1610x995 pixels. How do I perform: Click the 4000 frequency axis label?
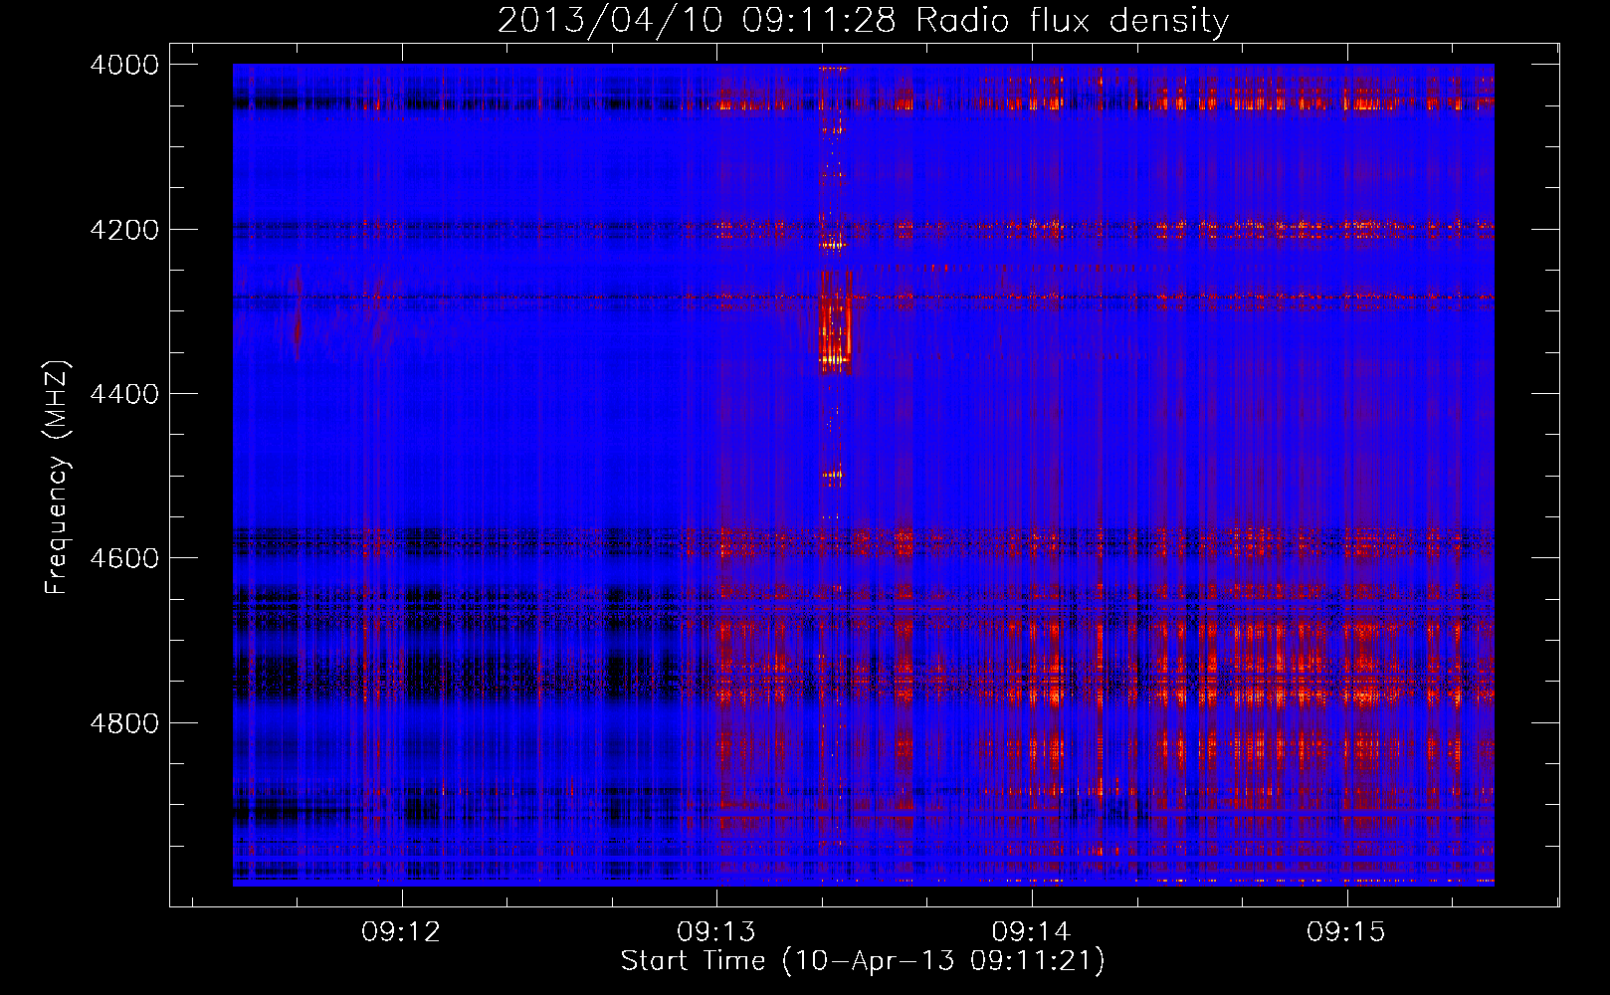(x=123, y=65)
